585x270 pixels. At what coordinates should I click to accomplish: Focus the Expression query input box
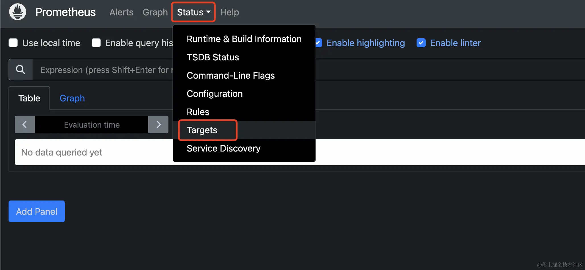[102, 70]
